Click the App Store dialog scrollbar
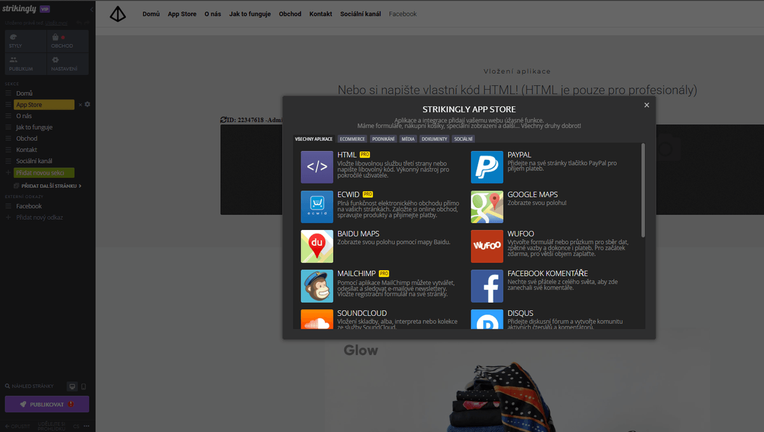 pyautogui.click(x=643, y=190)
